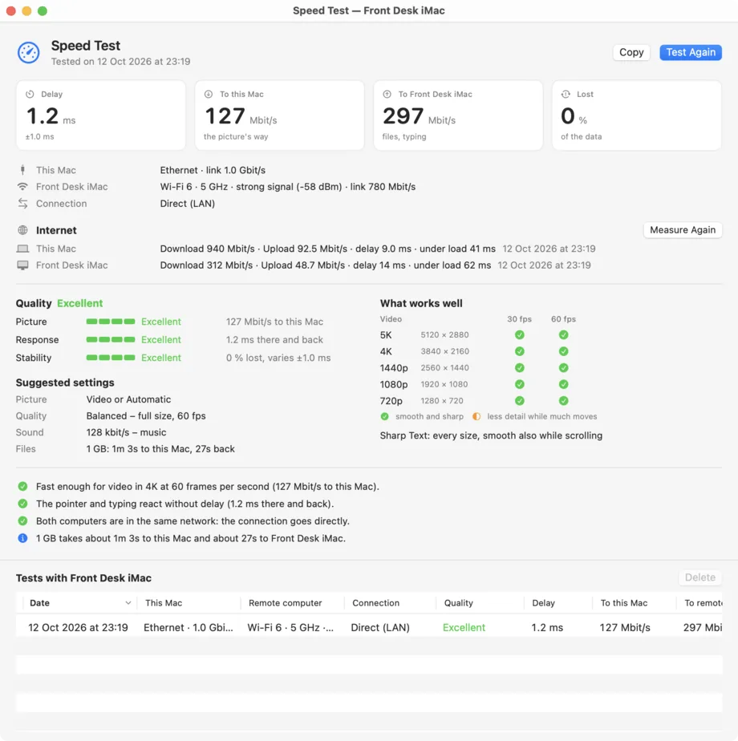Click the display icon in the Internet section
The height and width of the screenshot is (741, 738).
coord(22,265)
